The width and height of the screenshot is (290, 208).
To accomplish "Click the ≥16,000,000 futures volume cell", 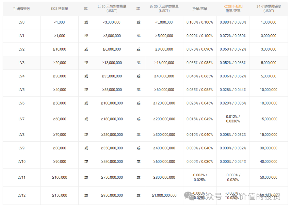I will click(164, 63).
